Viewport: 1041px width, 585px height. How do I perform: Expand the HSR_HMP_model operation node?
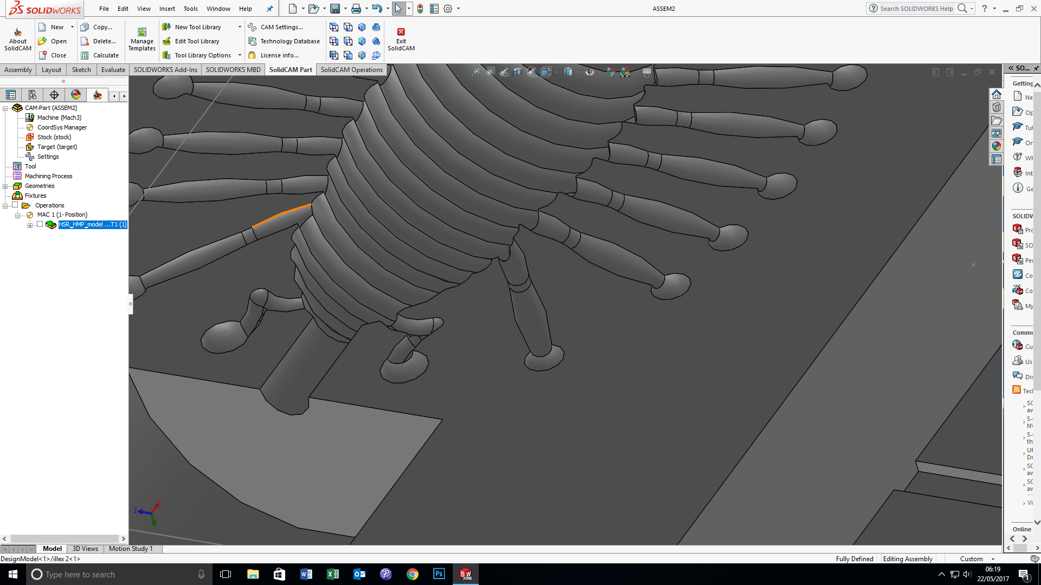(30, 225)
